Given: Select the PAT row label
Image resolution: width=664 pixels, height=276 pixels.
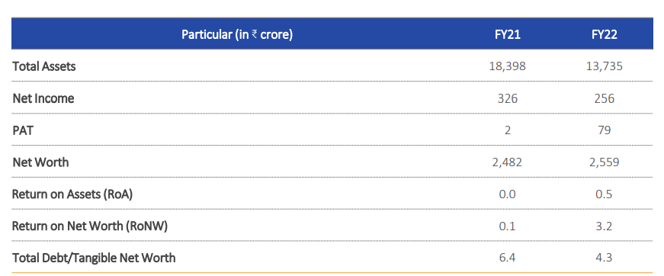Looking at the screenshot, I should point(23,130).
